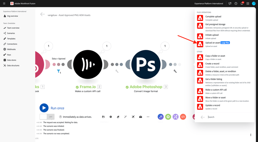Screen dimensions: 258x142
Task: Open Connections in sidebar
Action: point(10,44)
